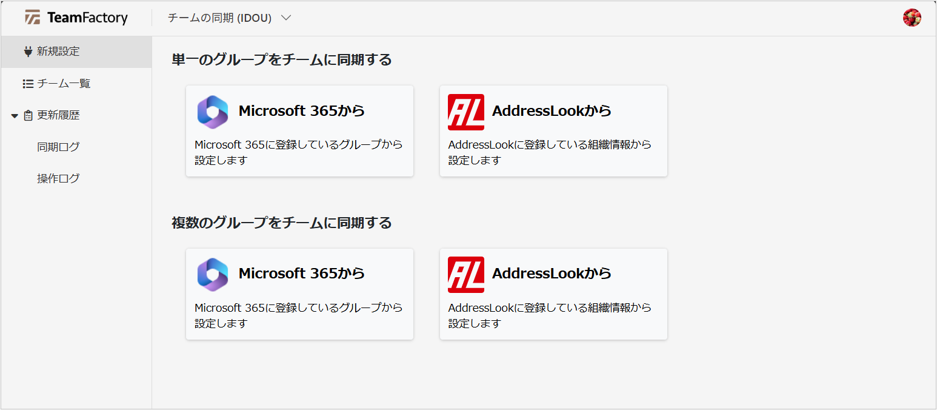Choose multi-group AddressLookから card description
The image size is (937, 410).
point(549,315)
